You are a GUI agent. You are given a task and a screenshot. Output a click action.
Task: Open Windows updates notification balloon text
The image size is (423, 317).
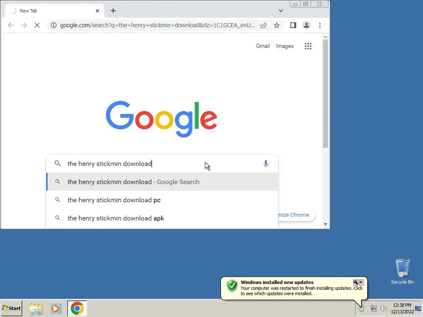(301, 291)
